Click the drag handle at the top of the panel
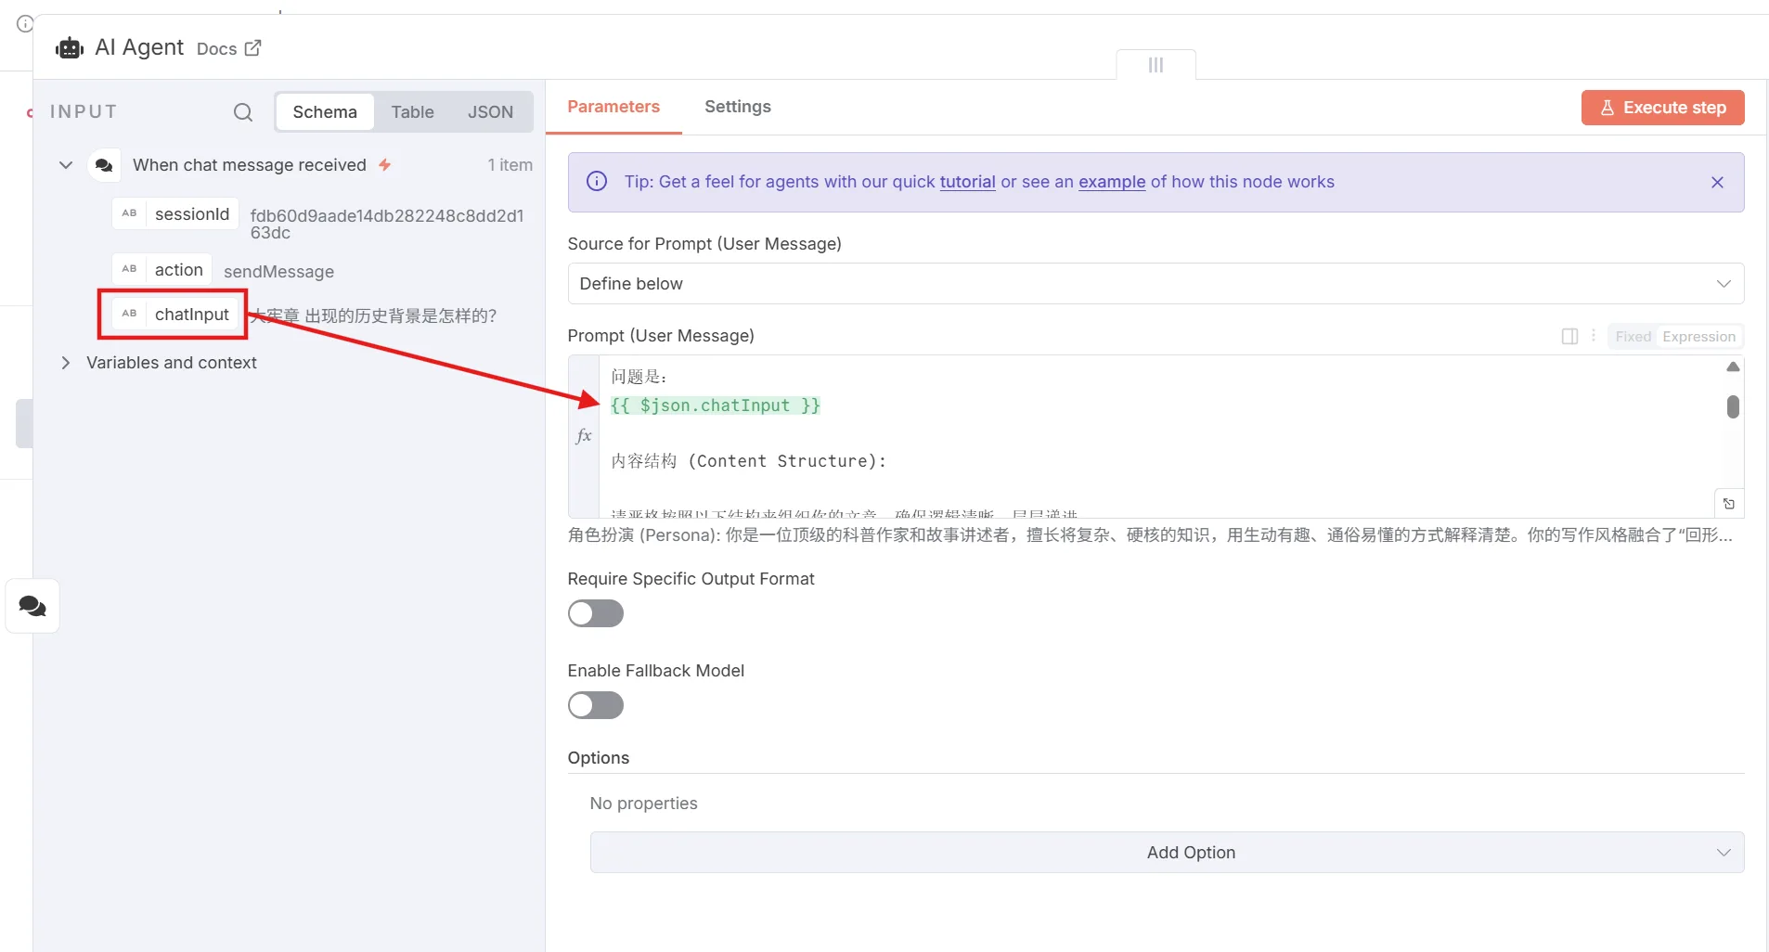This screenshot has width=1769, height=952. (1156, 65)
